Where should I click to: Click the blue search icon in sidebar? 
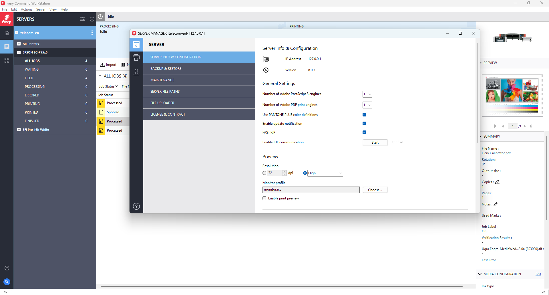[7, 282]
